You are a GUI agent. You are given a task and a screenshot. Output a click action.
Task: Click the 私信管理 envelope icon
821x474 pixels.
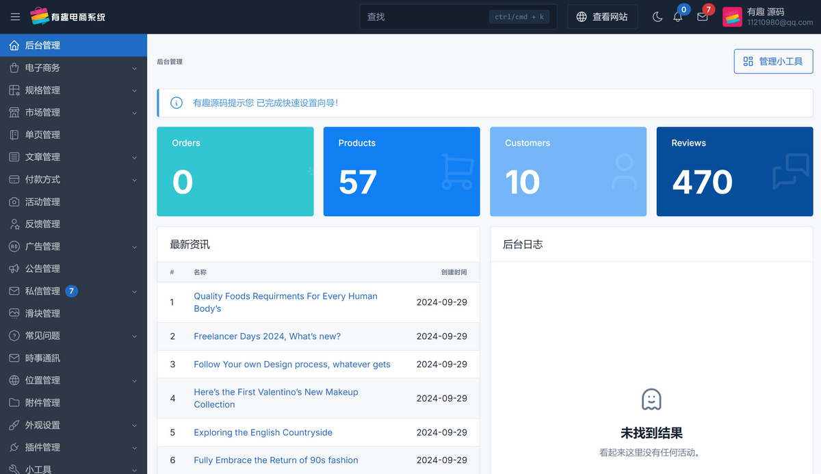click(x=14, y=291)
